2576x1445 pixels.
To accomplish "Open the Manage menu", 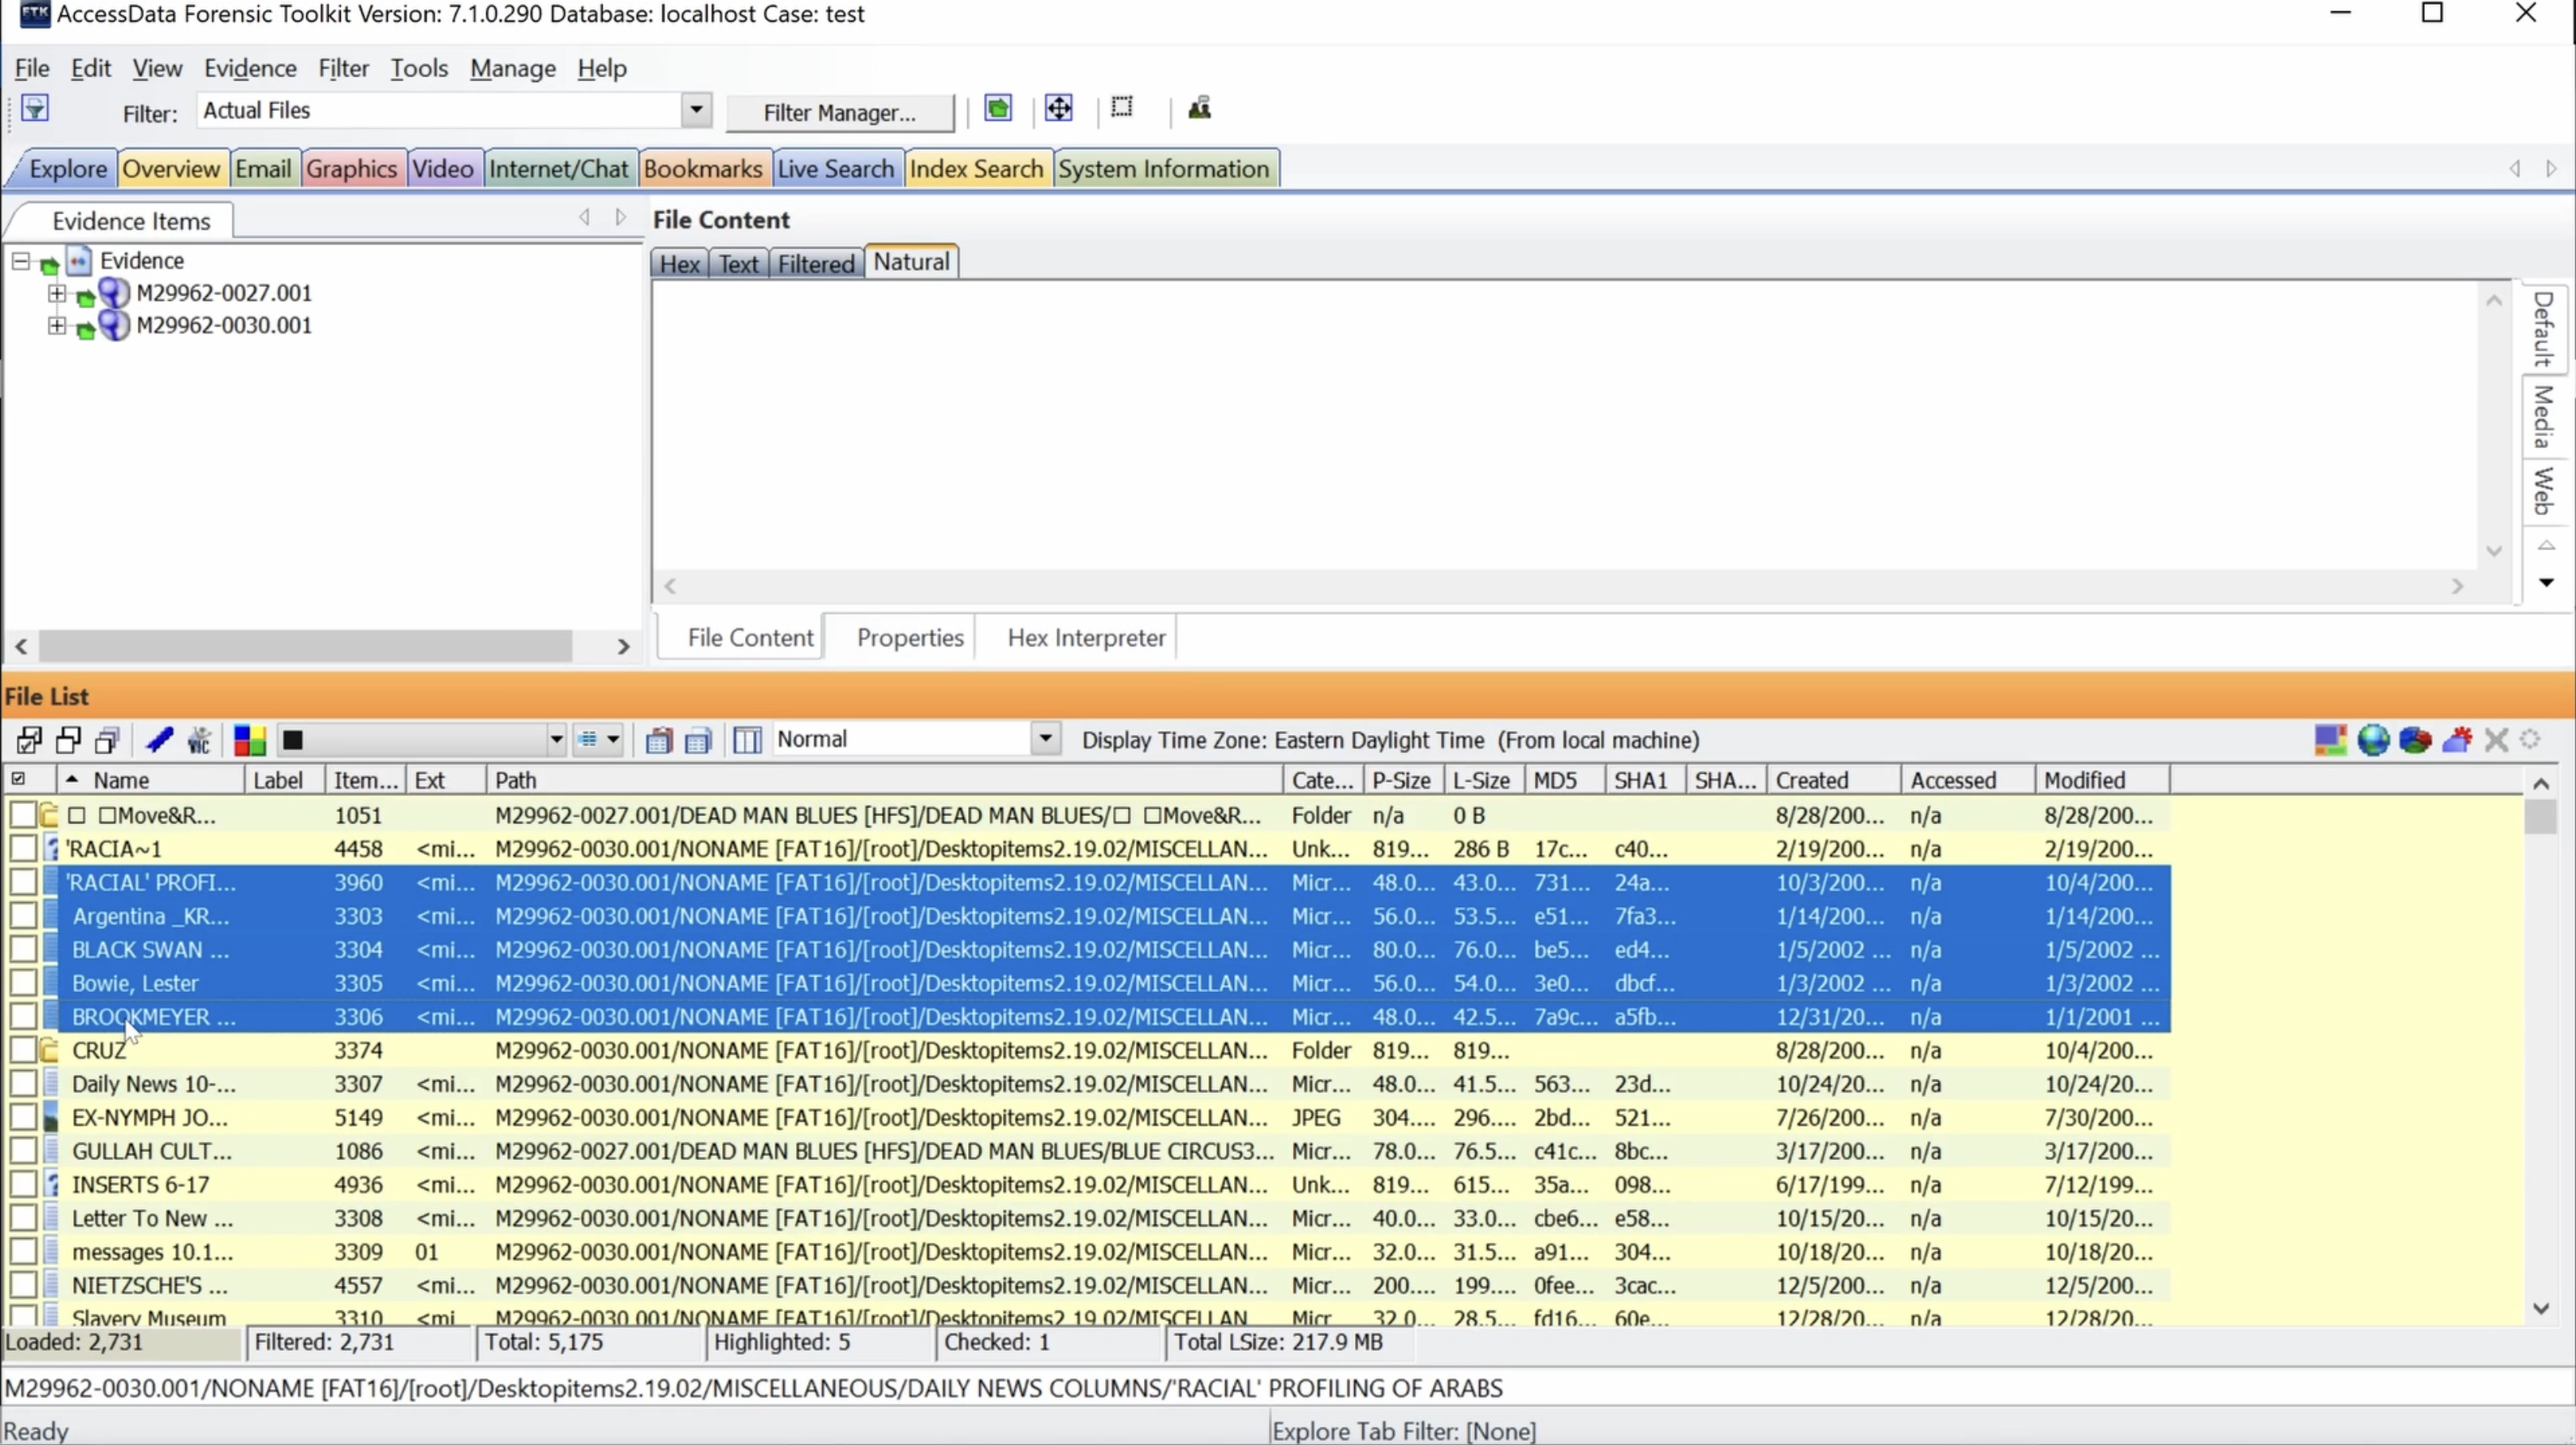I will click(513, 68).
